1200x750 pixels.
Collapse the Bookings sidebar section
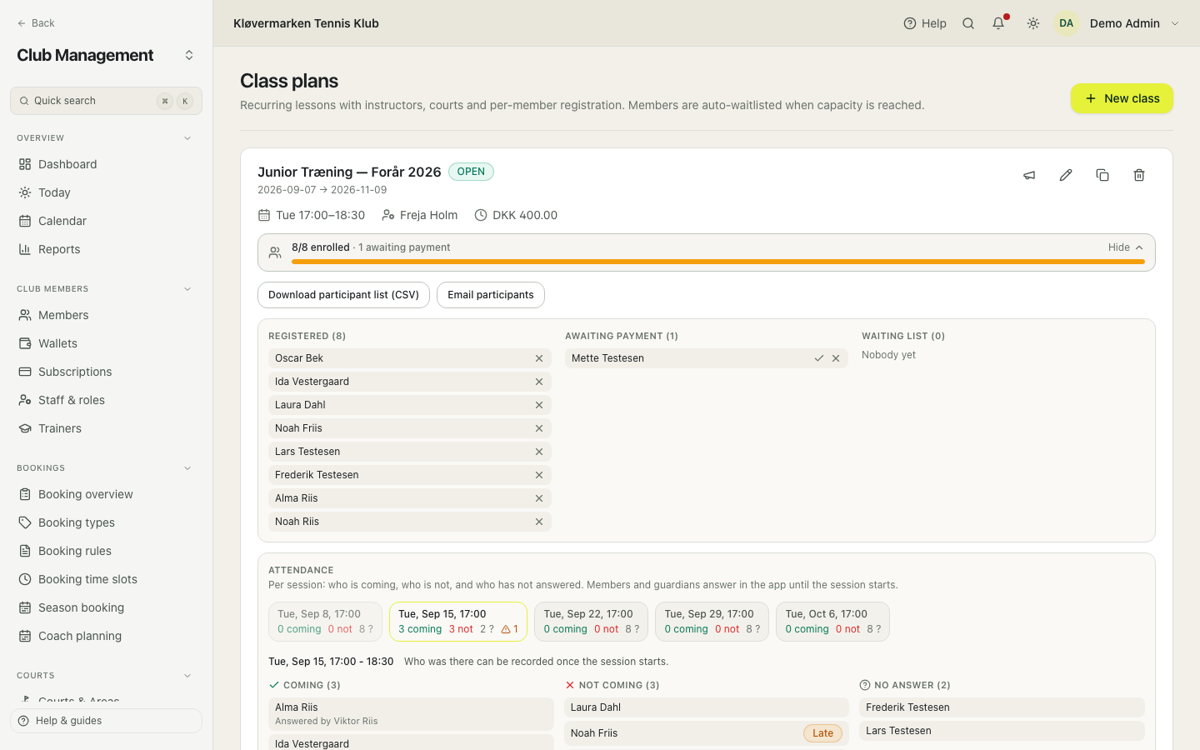pyautogui.click(x=187, y=468)
